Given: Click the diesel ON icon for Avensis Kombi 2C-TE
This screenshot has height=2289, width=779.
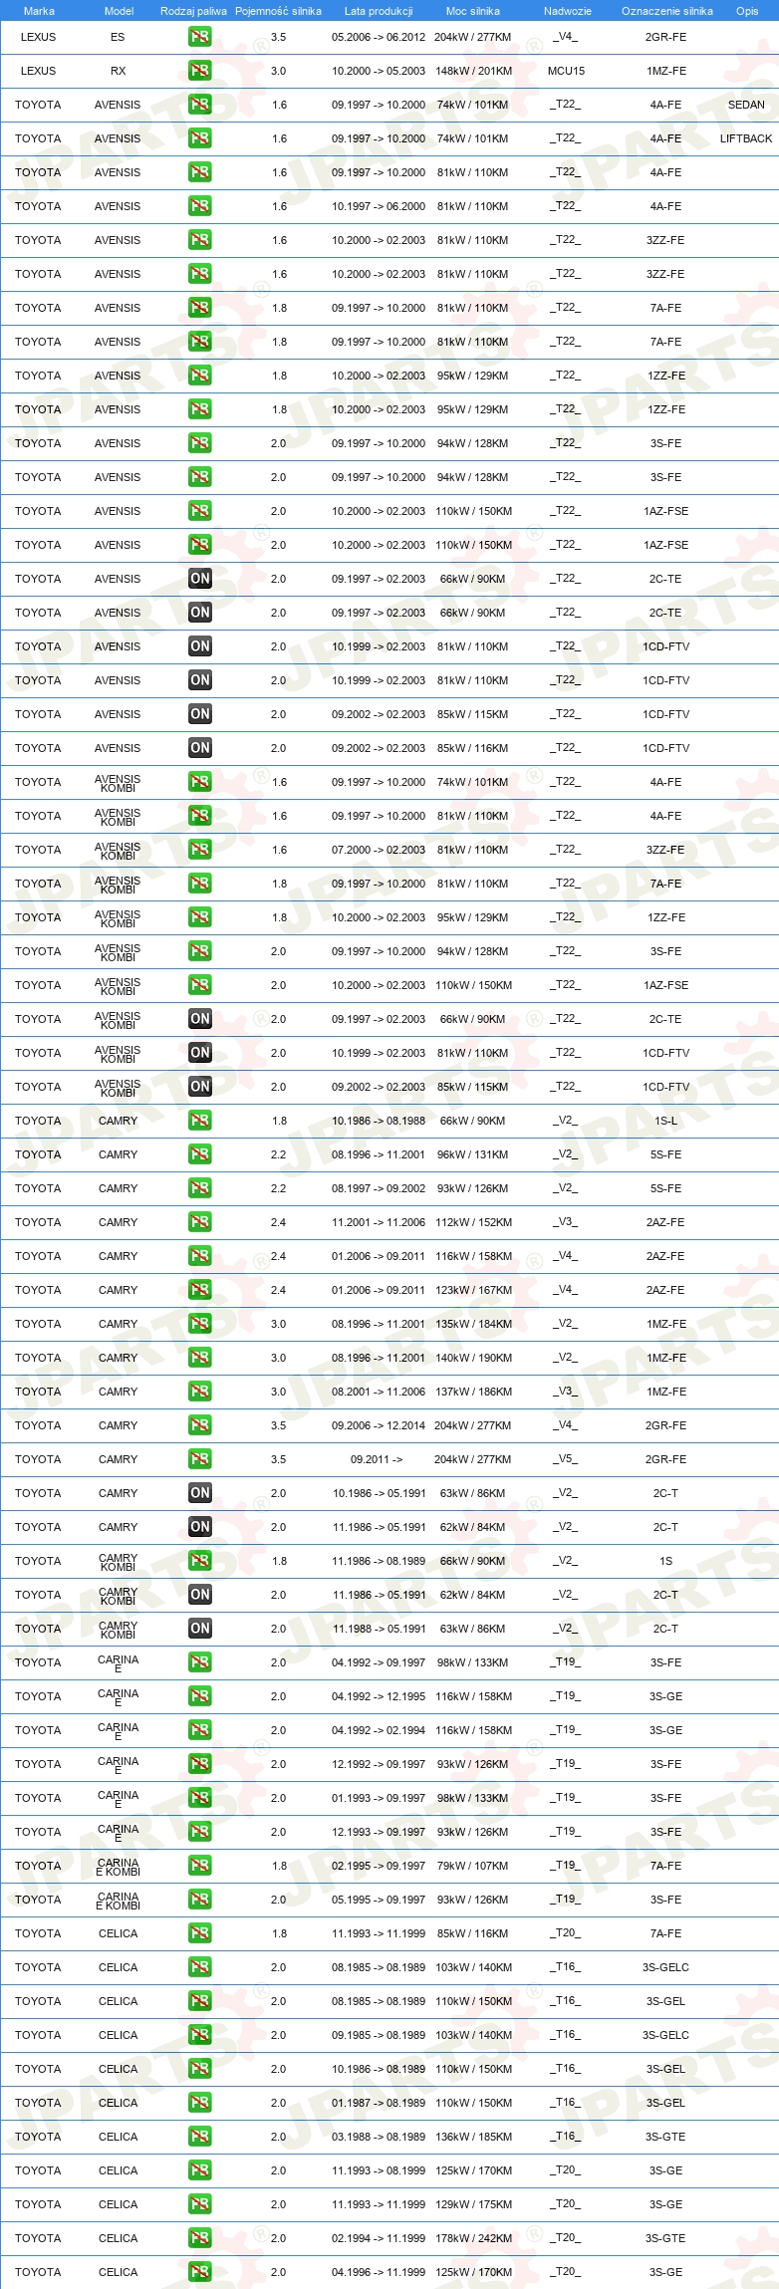Looking at the screenshot, I should (x=200, y=1019).
